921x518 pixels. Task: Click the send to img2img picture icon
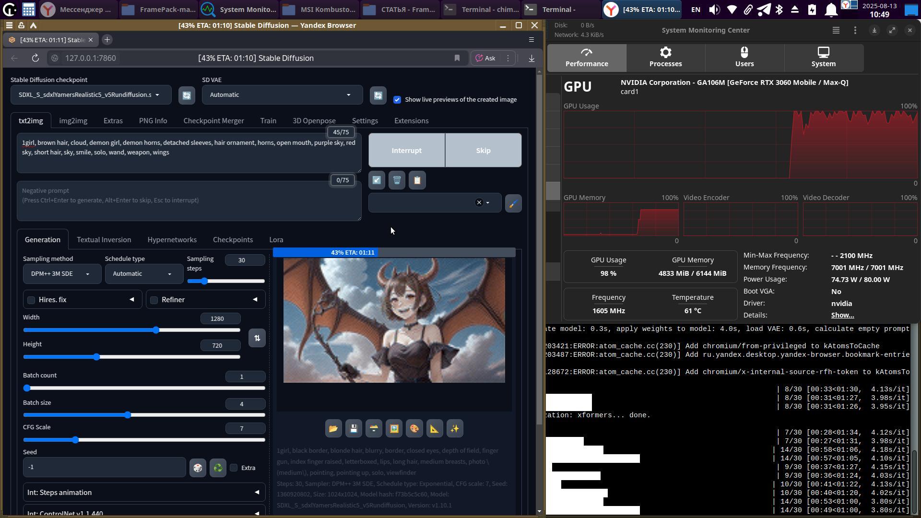pos(394,429)
